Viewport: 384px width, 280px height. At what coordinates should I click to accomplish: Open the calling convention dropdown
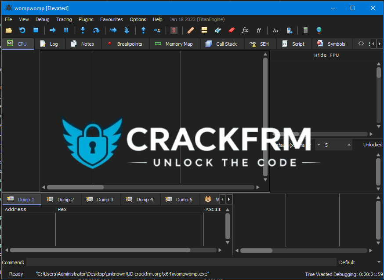coord(292,145)
